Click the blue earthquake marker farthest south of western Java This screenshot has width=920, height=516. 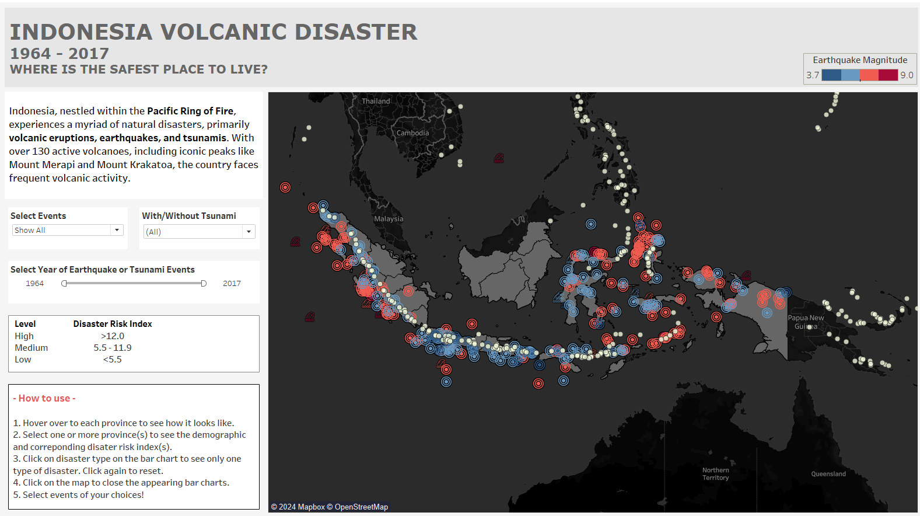[446, 382]
